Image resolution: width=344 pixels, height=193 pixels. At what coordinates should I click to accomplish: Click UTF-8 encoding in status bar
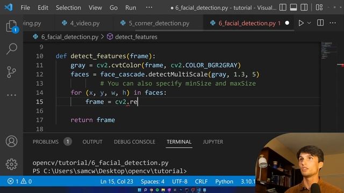pyautogui.click(x=180, y=181)
